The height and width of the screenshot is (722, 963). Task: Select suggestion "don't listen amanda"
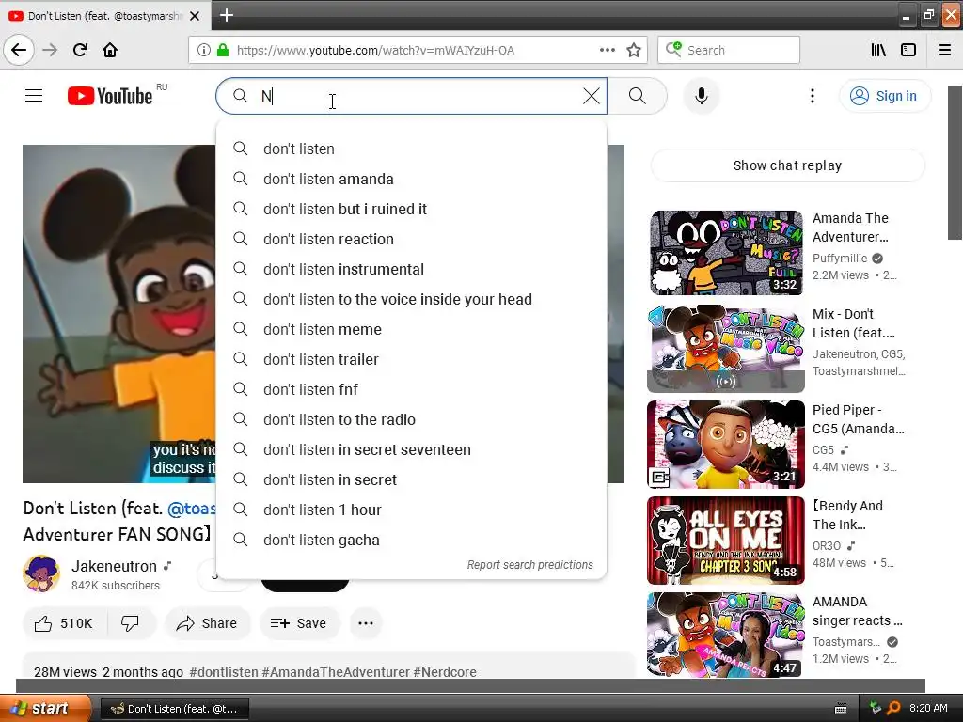412,179
